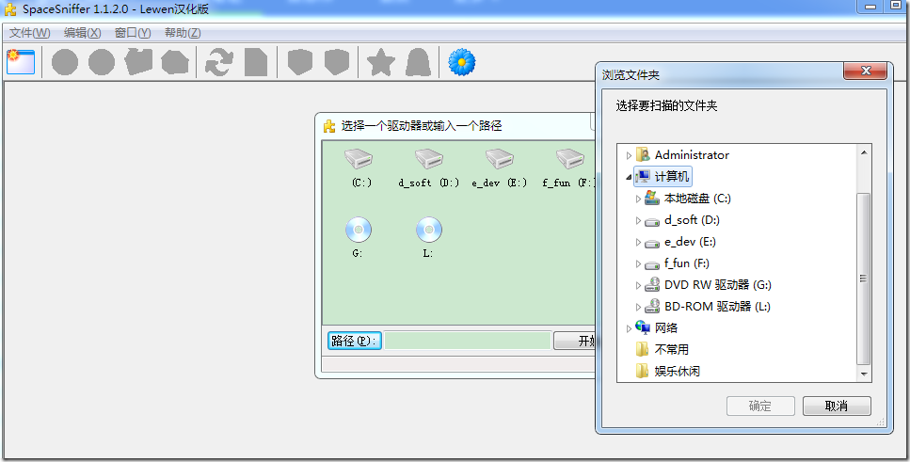Select the G: disc drive icon
Viewport: 910px width, 462px height.
tap(359, 230)
